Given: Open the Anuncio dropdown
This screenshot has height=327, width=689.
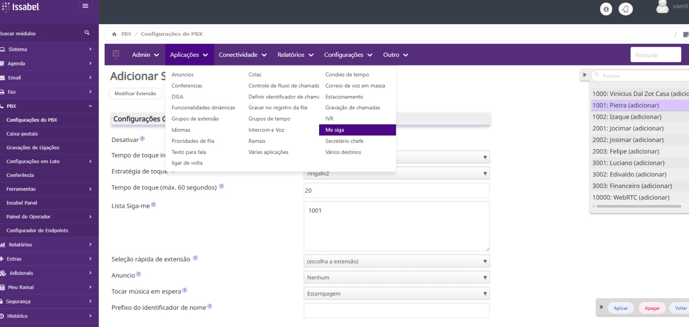Looking at the screenshot, I should pyautogui.click(x=396, y=278).
